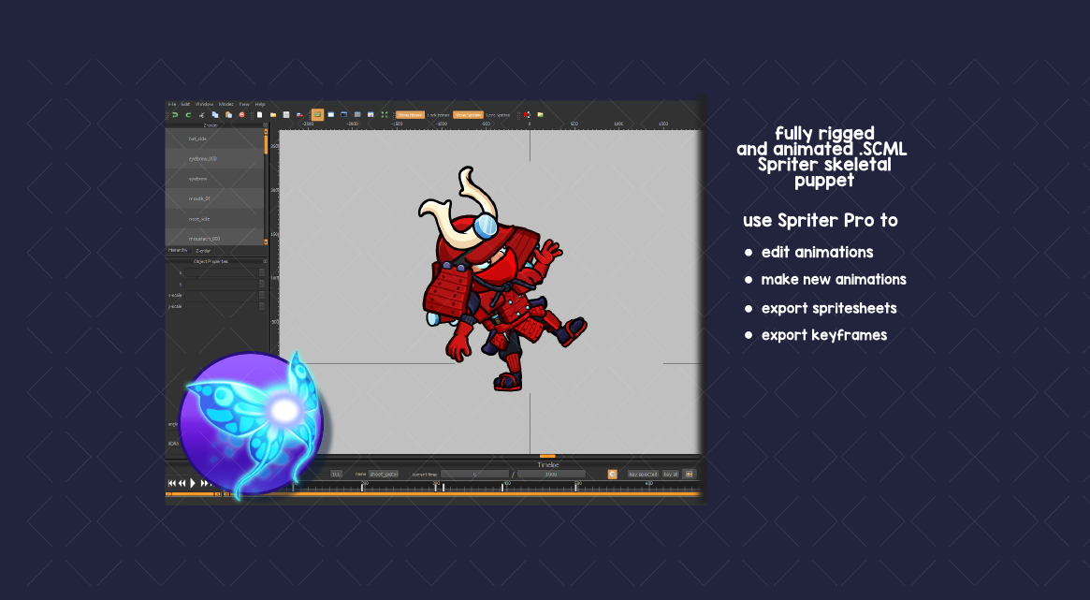Image resolution: width=1090 pixels, height=600 pixels.
Task: Click the step-back playback button
Action: (x=182, y=482)
